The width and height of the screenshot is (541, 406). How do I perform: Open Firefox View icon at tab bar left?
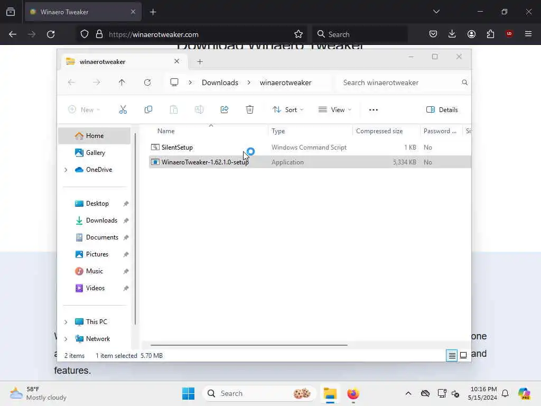tap(11, 12)
